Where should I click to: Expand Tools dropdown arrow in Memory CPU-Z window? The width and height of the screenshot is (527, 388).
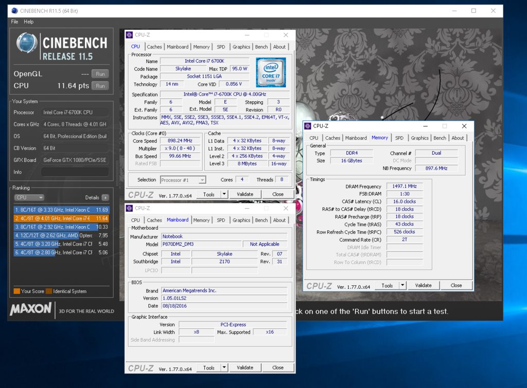pos(402,285)
